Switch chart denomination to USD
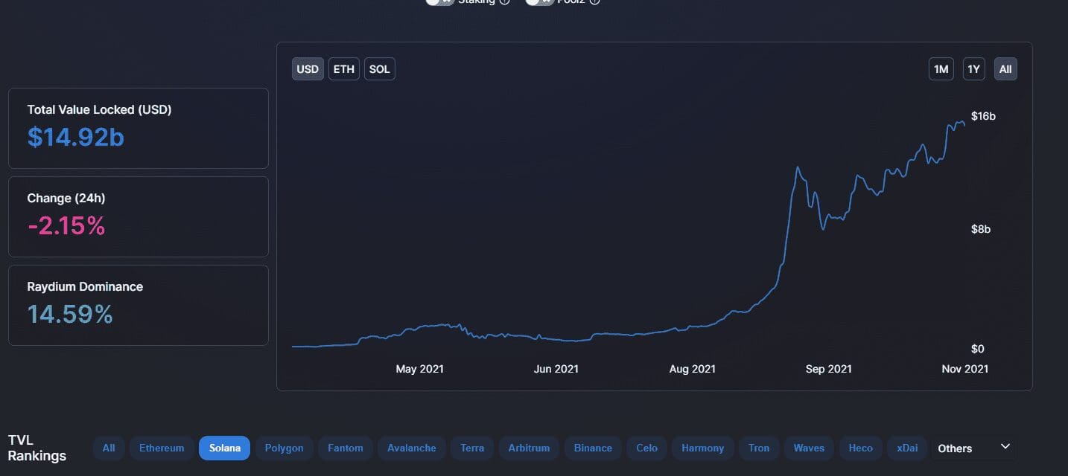This screenshot has width=1068, height=476. click(x=308, y=69)
